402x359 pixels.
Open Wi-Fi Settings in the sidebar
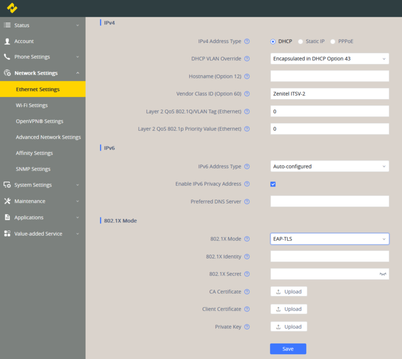click(32, 106)
